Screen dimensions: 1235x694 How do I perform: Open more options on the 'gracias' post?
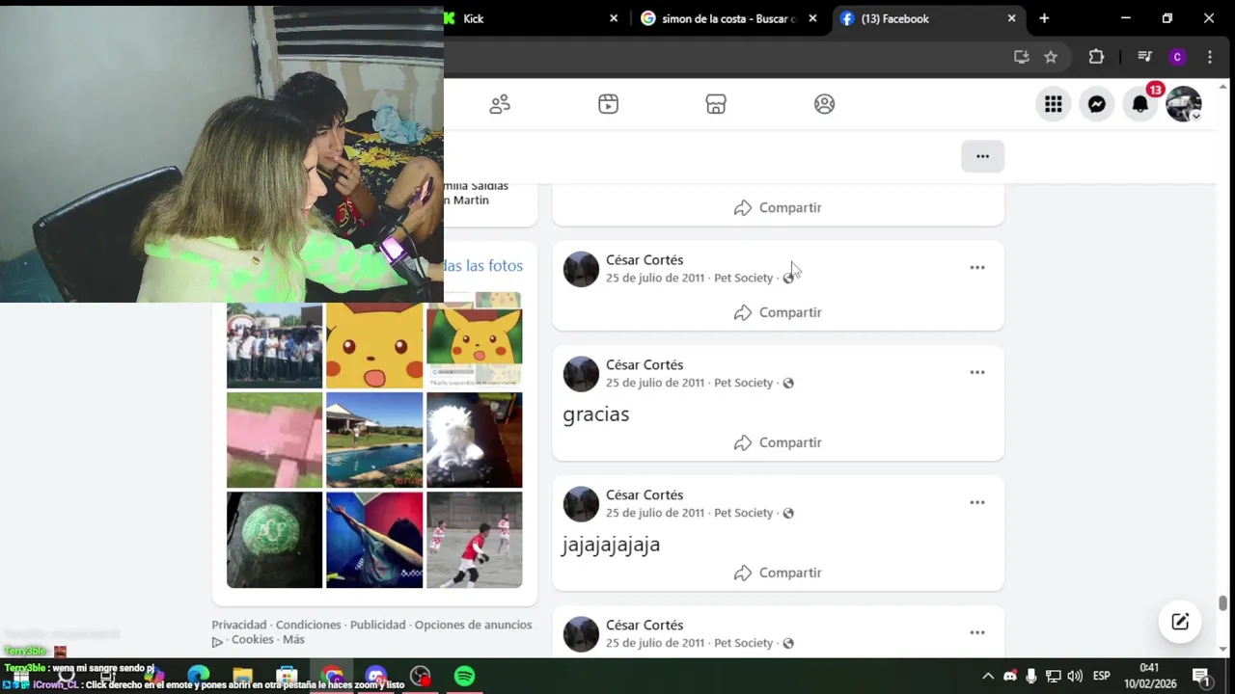click(x=977, y=372)
